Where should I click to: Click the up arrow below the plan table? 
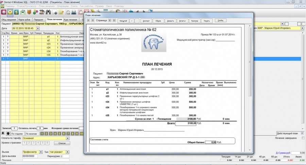(8, 134)
